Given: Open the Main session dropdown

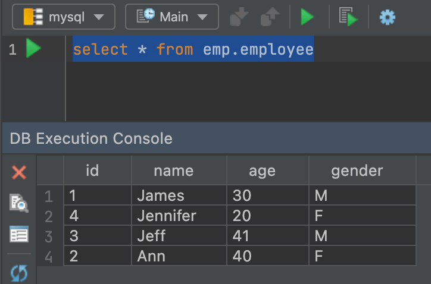Looking at the screenshot, I should 171,17.
